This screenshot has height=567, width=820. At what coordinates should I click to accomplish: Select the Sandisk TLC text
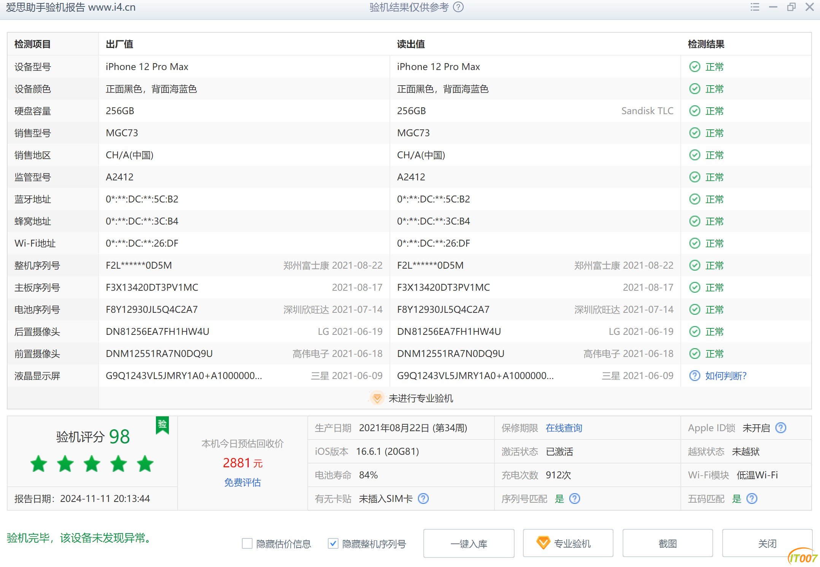(x=647, y=111)
